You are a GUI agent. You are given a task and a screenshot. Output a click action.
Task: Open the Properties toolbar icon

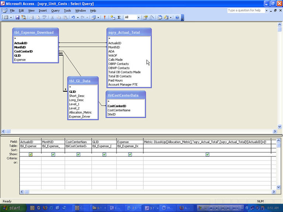[145, 17]
